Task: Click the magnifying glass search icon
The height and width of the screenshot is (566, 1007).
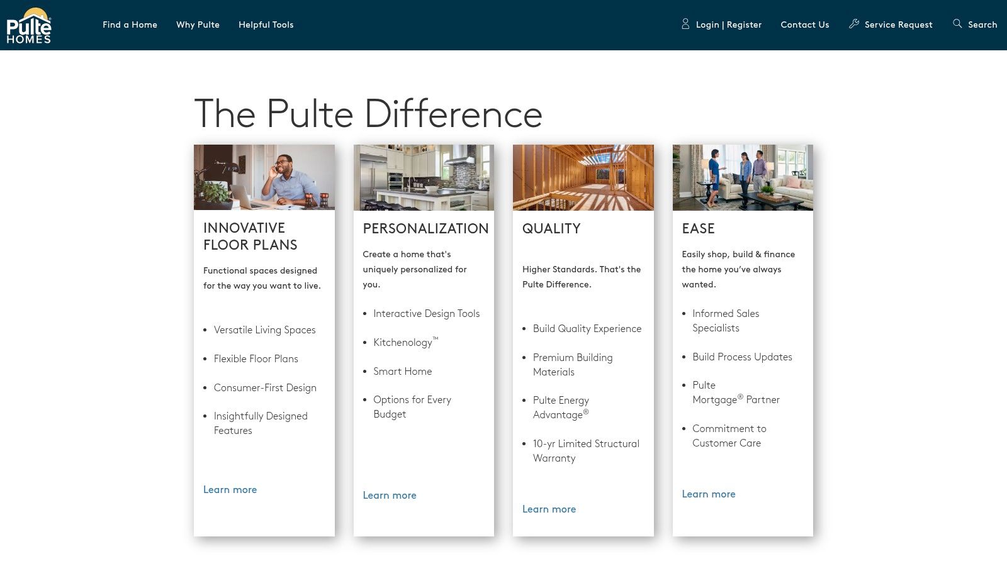Action: click(x=957, y=23)
